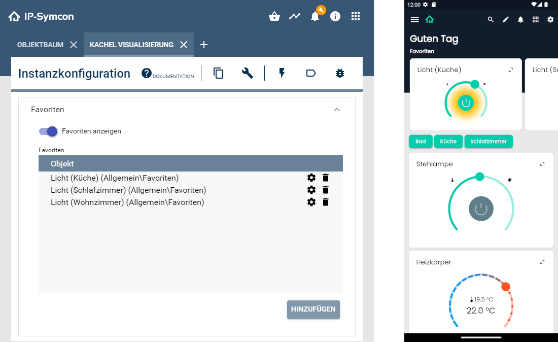558x342 pixels.
Task: Click the debug bug icon
Action: (x=339, y=73)
